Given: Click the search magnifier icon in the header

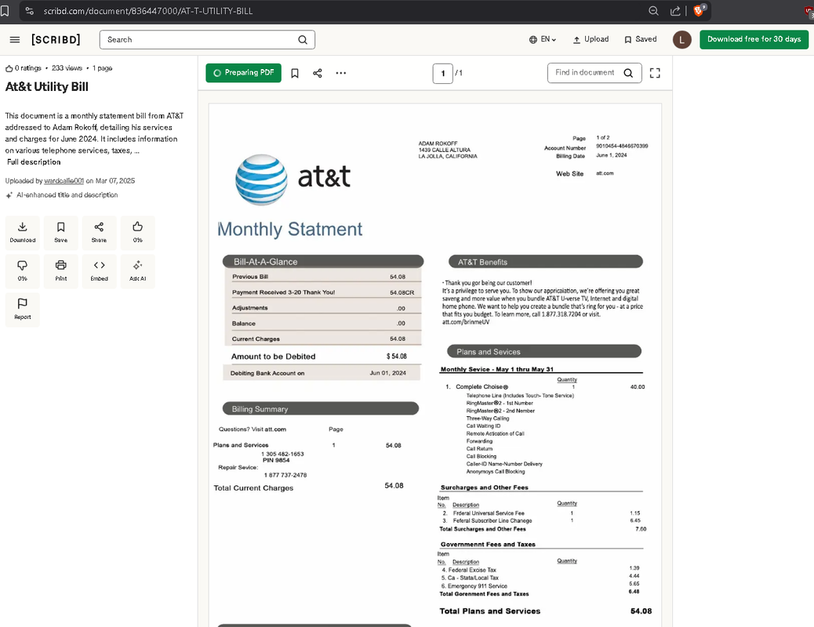Looking at the screenshot, I should click(303, 39).
